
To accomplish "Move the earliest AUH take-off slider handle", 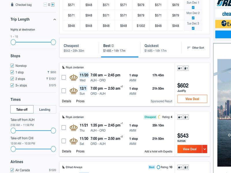I will pyautogui.click(x=13, y=131).
